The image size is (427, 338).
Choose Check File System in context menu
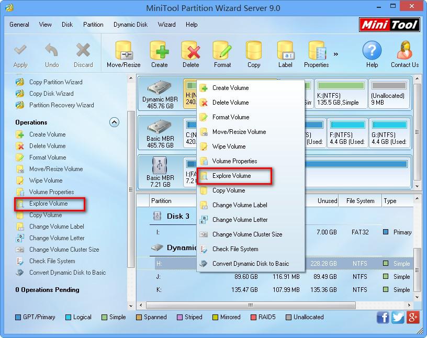click(251, 249)
